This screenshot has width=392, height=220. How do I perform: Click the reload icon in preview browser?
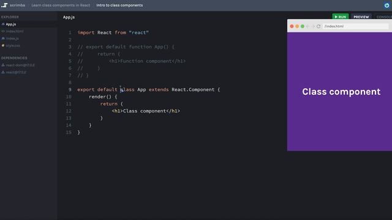(318, 26)
